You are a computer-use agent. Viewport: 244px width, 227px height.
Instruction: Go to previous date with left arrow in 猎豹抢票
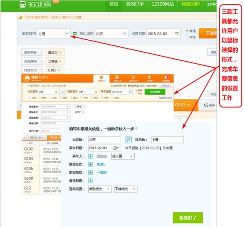[x=24, y=138]
